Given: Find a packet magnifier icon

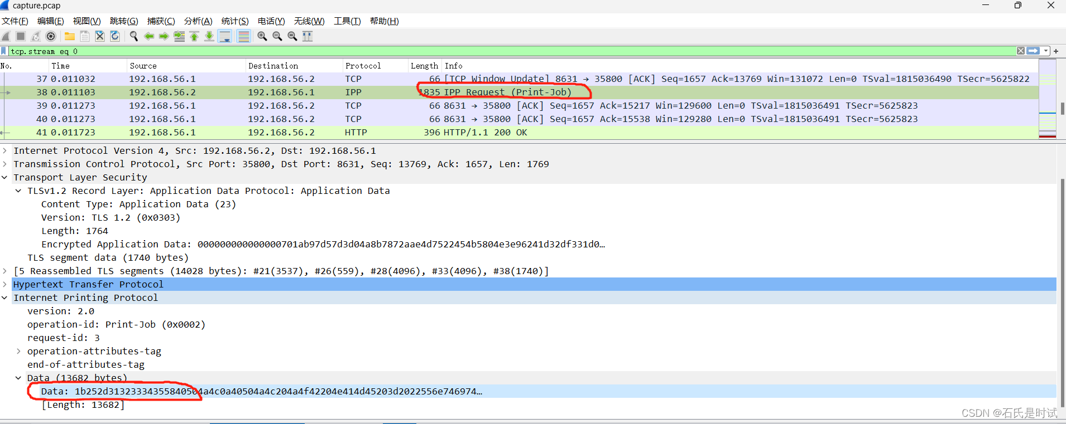Looking at the screenshot, I should point(134,36).
